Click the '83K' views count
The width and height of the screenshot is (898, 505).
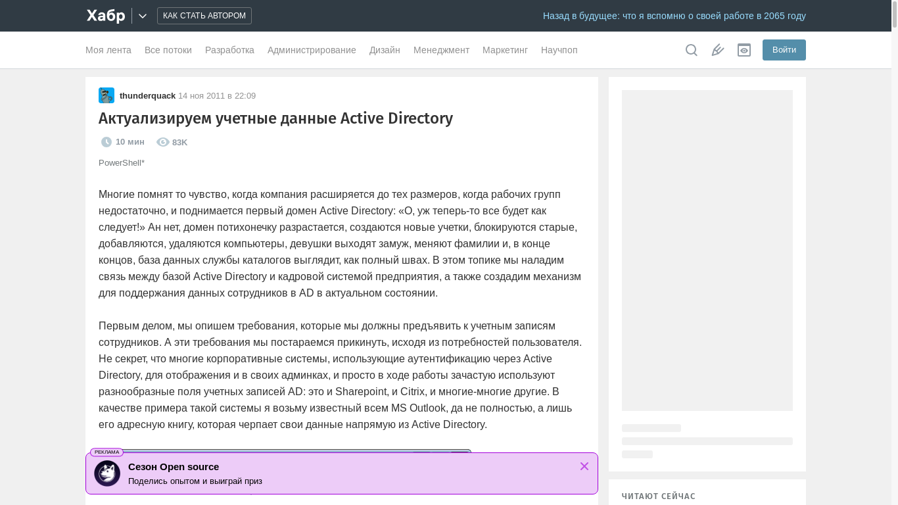click(x=179, y=143)
